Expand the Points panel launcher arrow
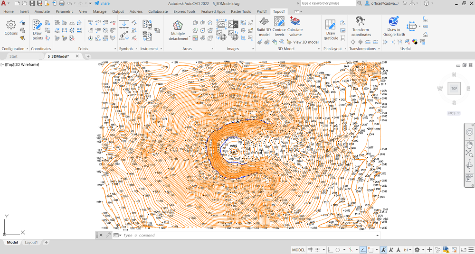This screenshot has width=475, height=254. tap(115, 49)
